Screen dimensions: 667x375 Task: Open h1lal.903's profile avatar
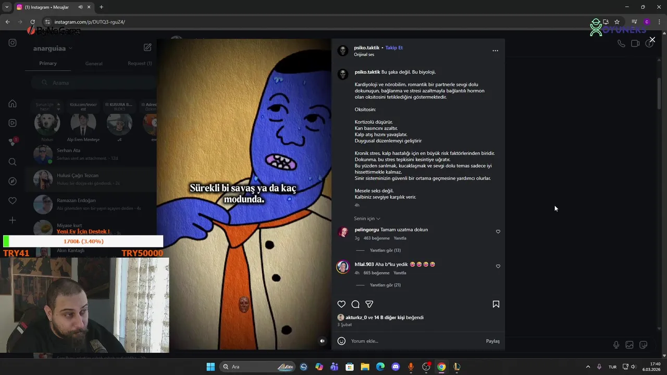343,267
